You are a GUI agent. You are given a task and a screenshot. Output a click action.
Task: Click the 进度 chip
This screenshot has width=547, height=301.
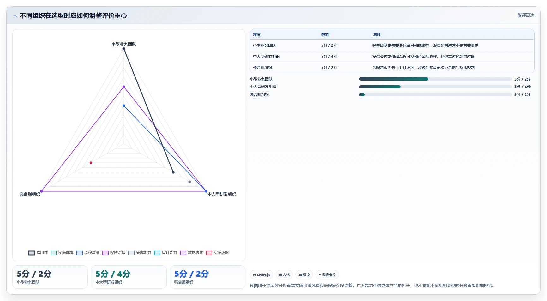point(304,275)
